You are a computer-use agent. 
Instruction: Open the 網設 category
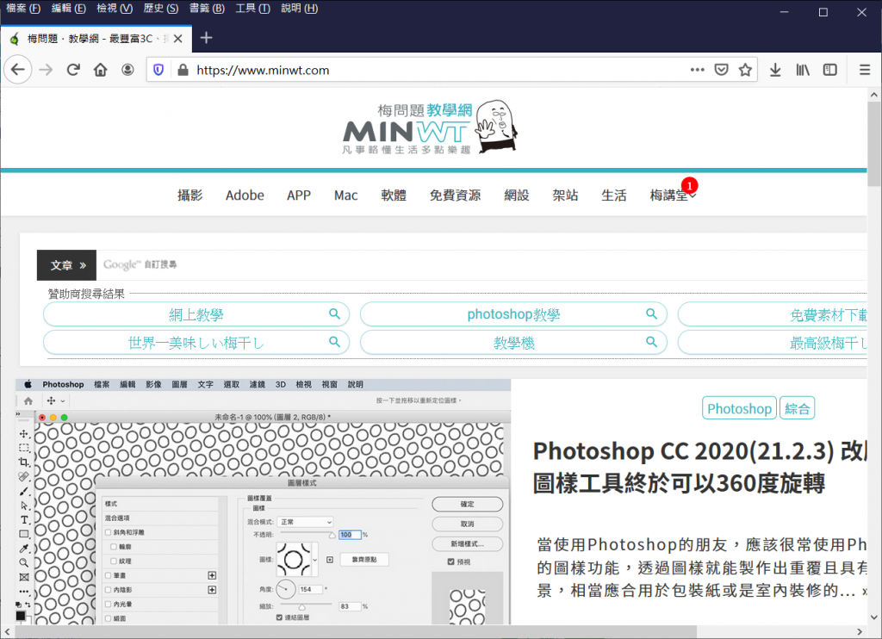pos(517,195)
